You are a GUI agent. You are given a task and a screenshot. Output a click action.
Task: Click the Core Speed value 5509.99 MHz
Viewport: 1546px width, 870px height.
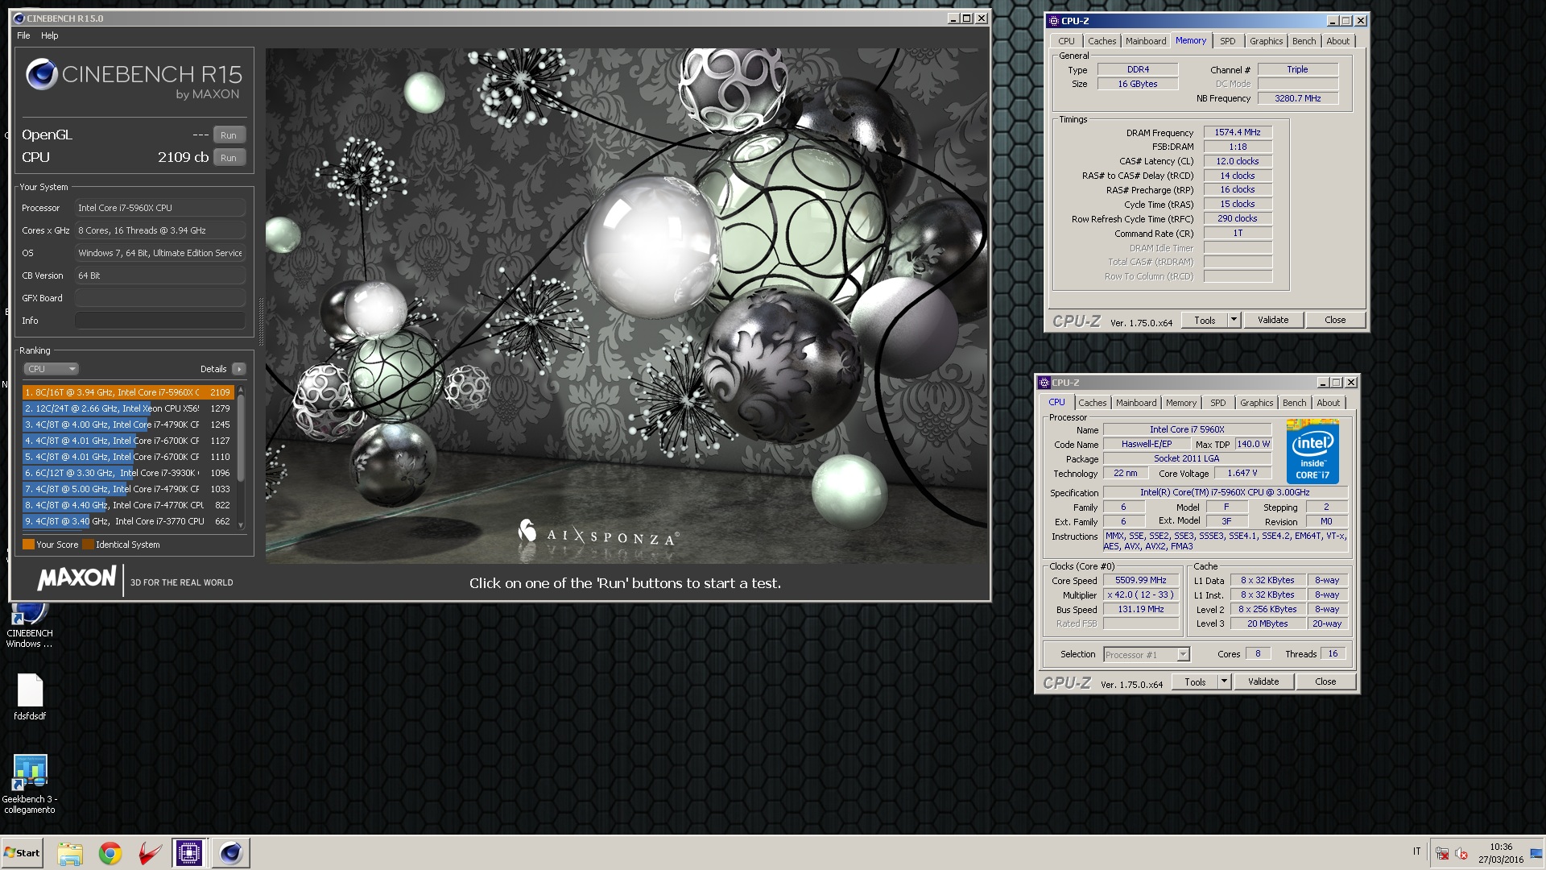point(1140,580)
